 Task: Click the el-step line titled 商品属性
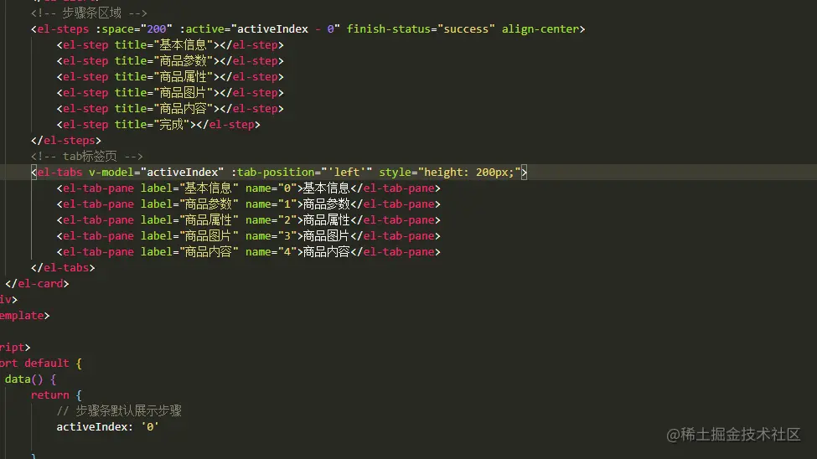click(x=170, y=77)
